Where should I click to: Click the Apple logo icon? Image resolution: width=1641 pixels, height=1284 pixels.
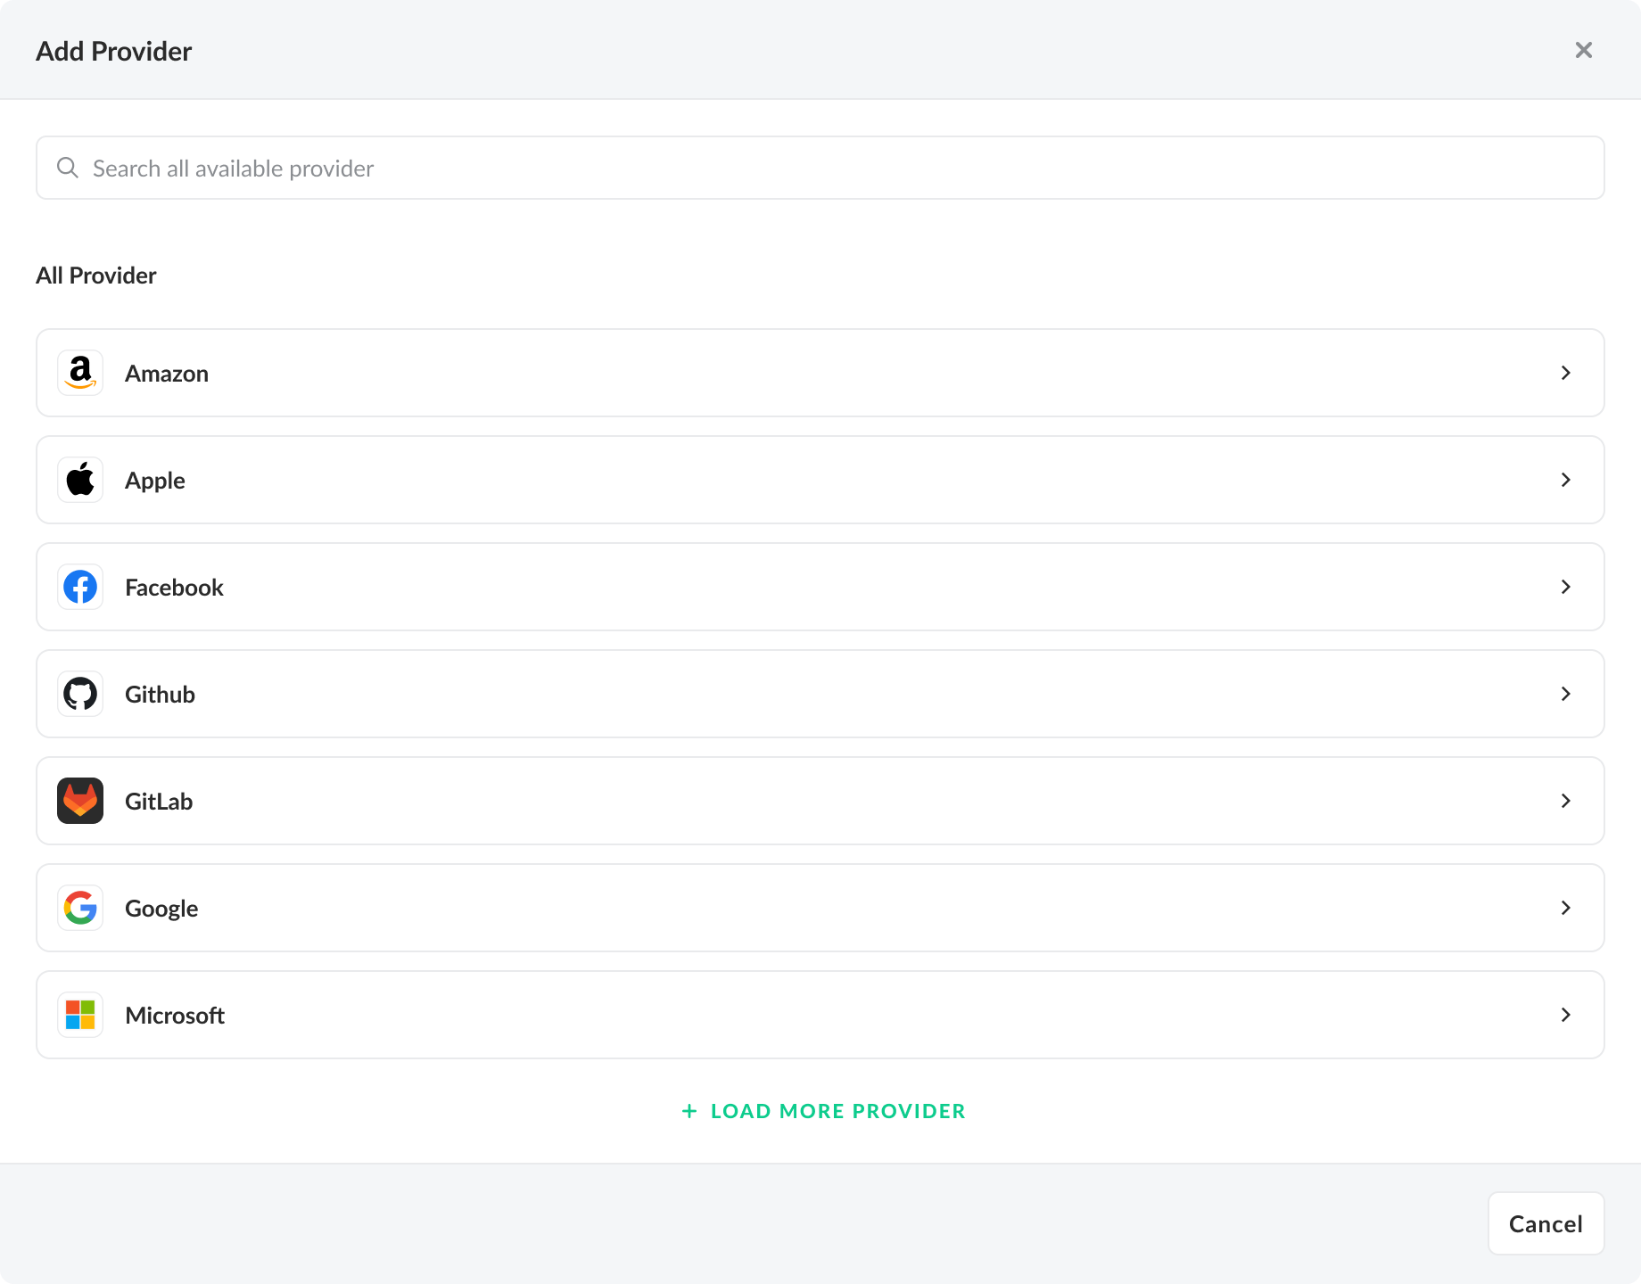[x=80, y=480]
